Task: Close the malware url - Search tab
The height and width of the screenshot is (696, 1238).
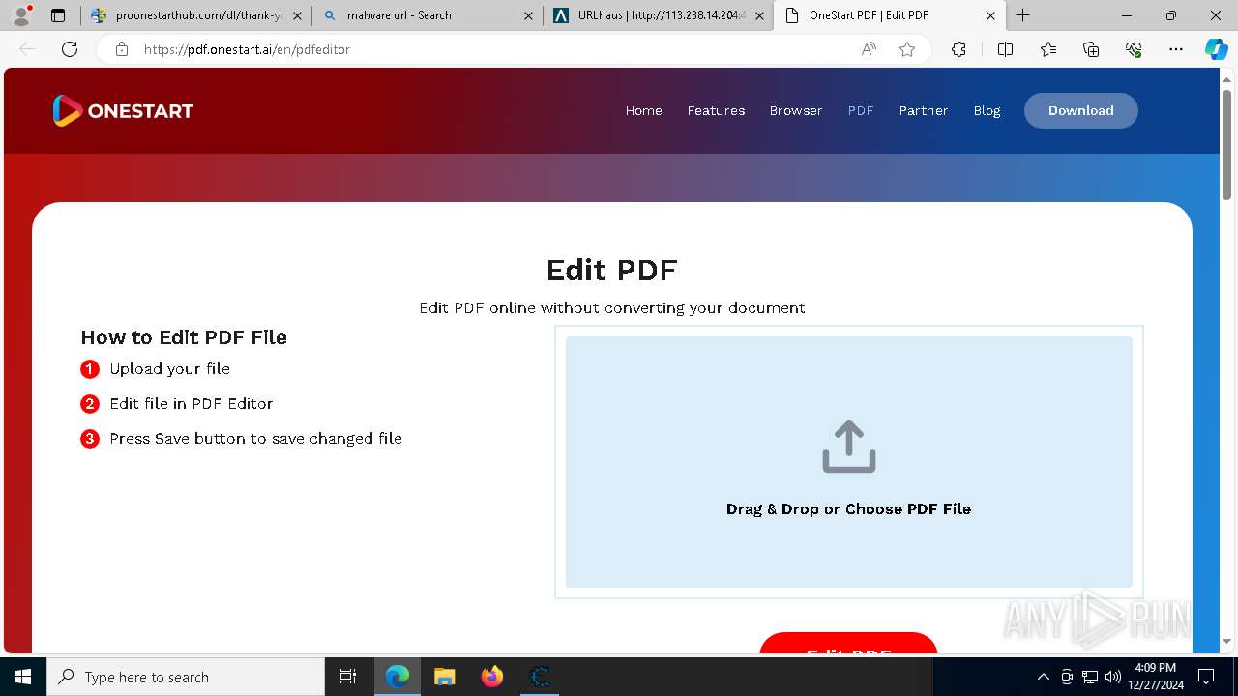Action: pos(528,15)
